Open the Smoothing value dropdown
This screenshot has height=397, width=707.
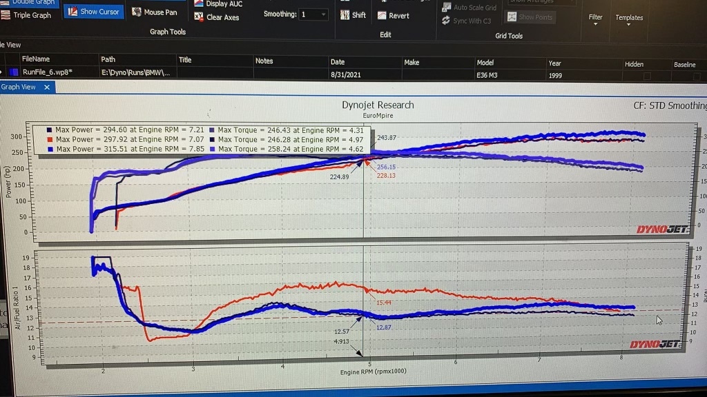point(322,14)
